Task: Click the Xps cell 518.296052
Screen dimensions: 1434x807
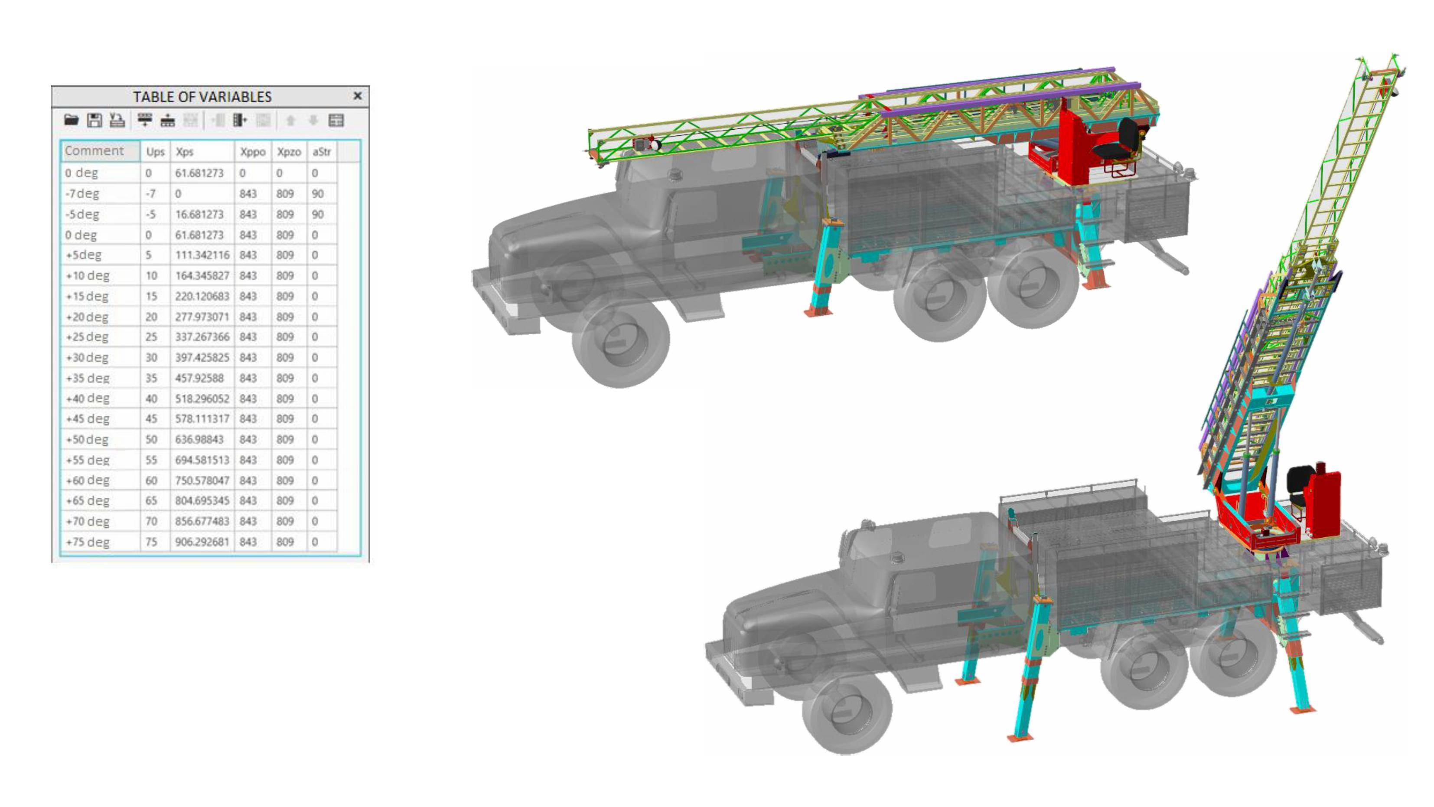Action: (202, 399)
